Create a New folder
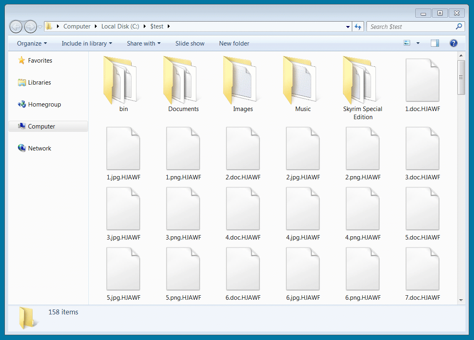Image resolution: width=474 pixels, height=340 pixels. pyautogui.click(x=234, y=44)
